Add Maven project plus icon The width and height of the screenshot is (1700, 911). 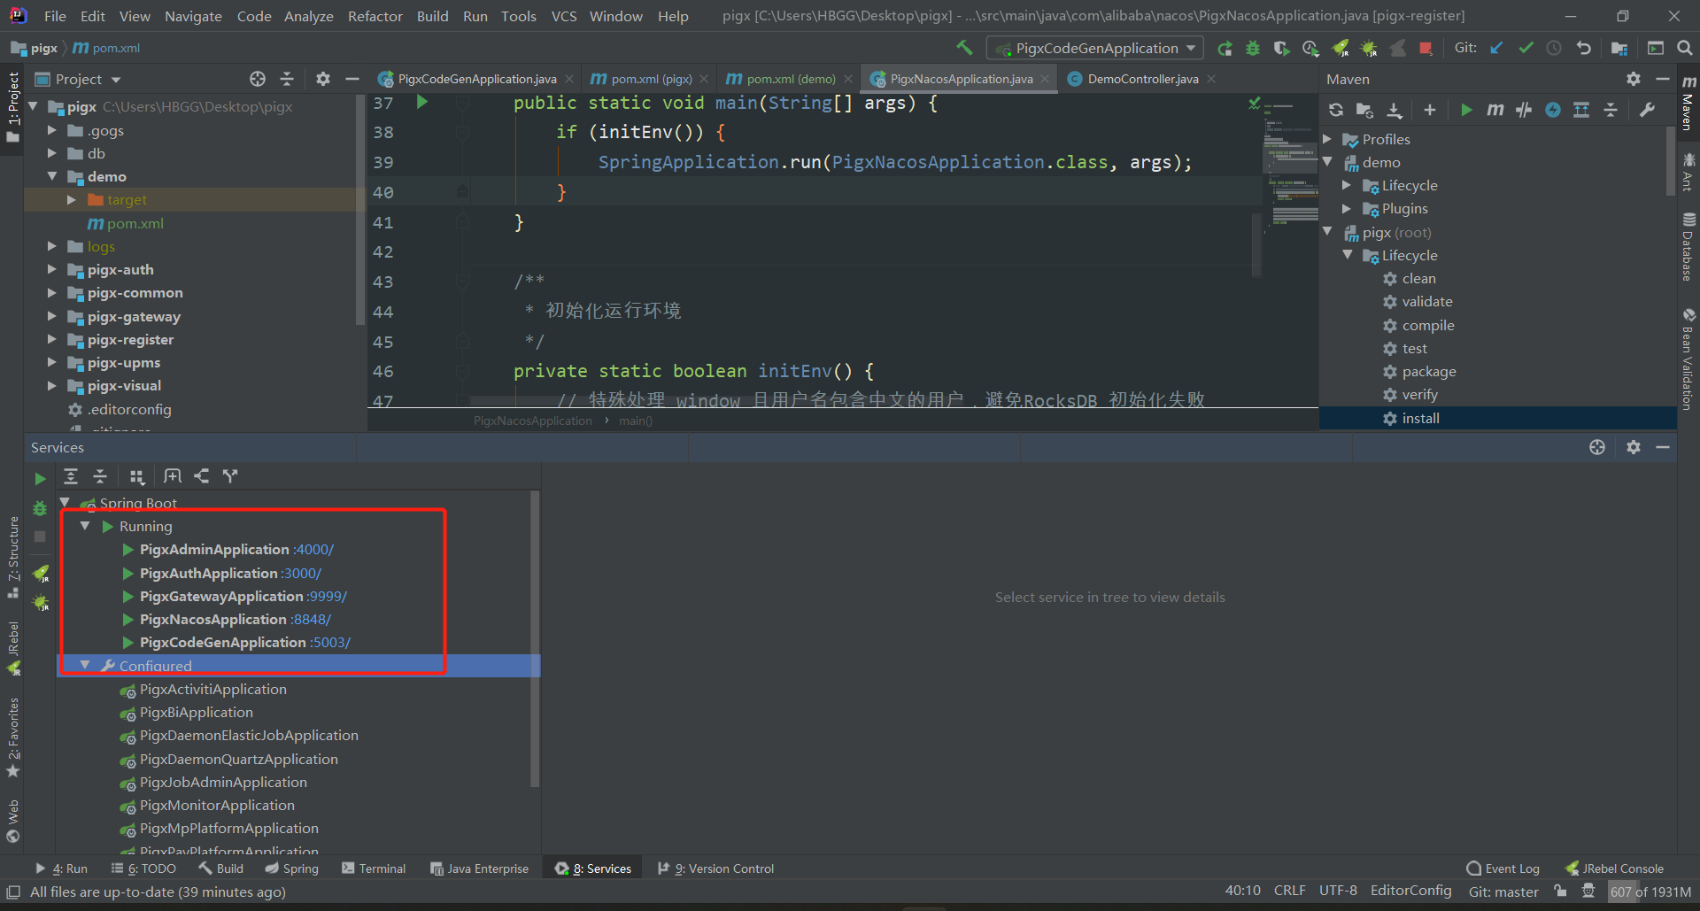click(x=1430, y=110)
